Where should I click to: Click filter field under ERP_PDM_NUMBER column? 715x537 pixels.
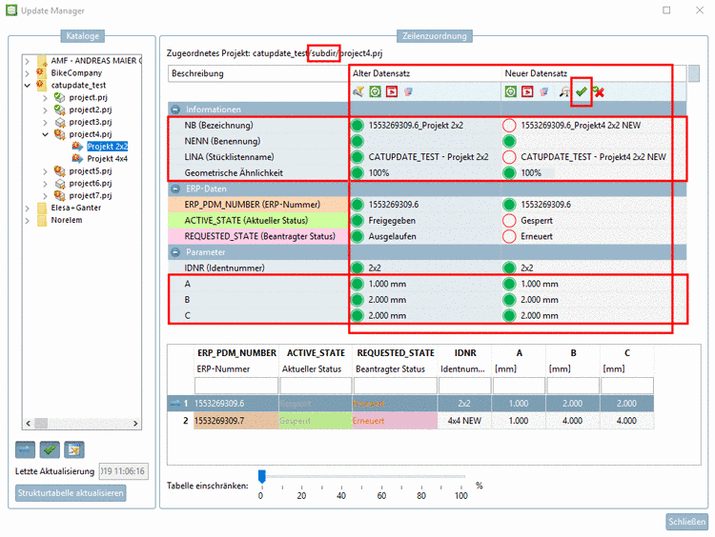236,386
